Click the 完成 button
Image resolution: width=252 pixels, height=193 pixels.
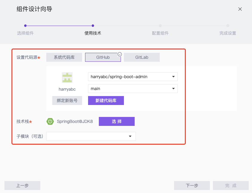231,186
